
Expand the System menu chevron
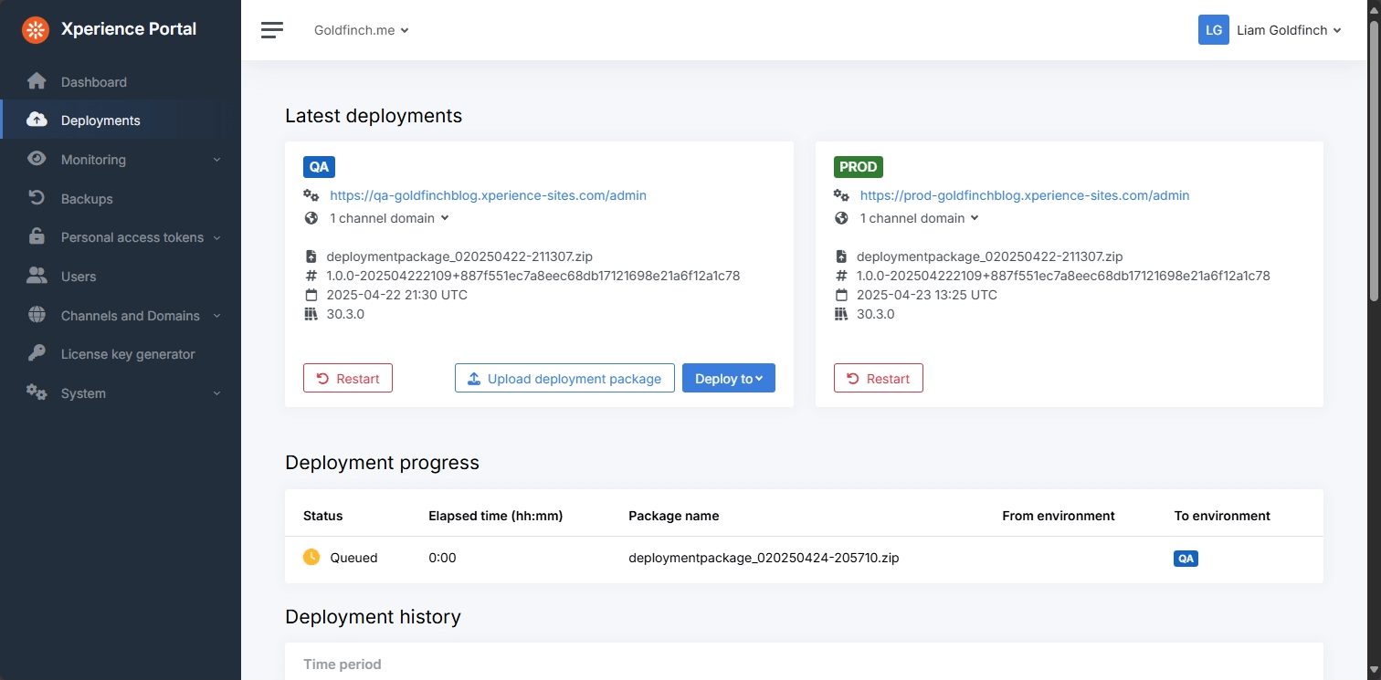[x=217, y=393]
